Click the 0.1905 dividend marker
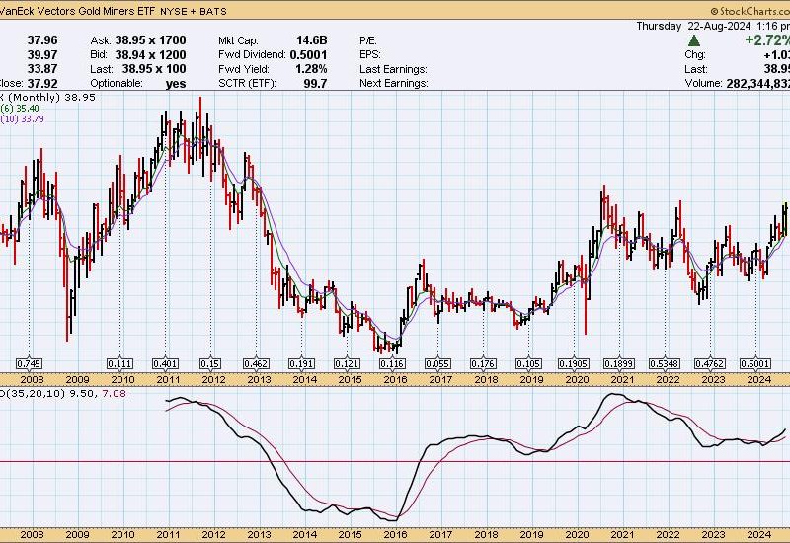This screenshot has height=543, width=790. click(x=574, y=363)
